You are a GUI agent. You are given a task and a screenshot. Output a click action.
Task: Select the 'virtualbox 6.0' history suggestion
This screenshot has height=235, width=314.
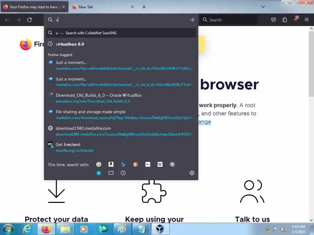(x=121, y=44)
